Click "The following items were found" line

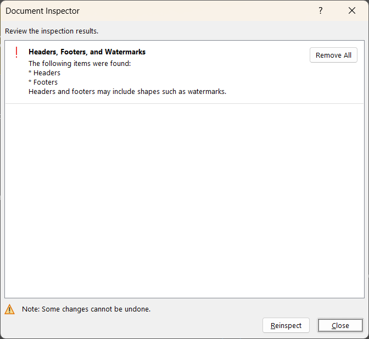80,63
